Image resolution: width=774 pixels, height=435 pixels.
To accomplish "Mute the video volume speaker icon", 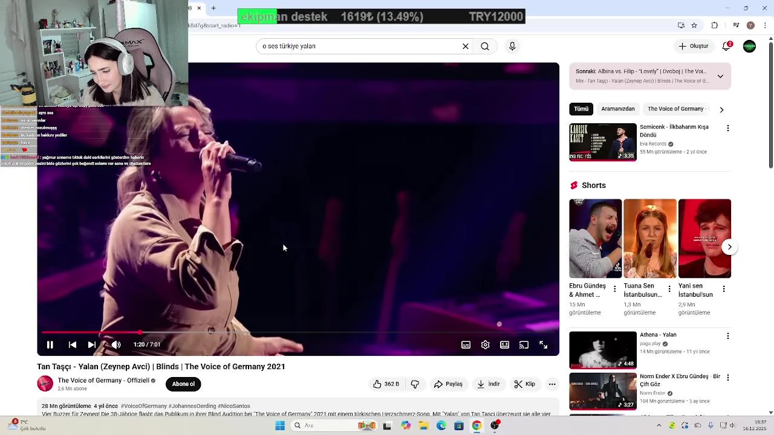I will click(116, 344).
